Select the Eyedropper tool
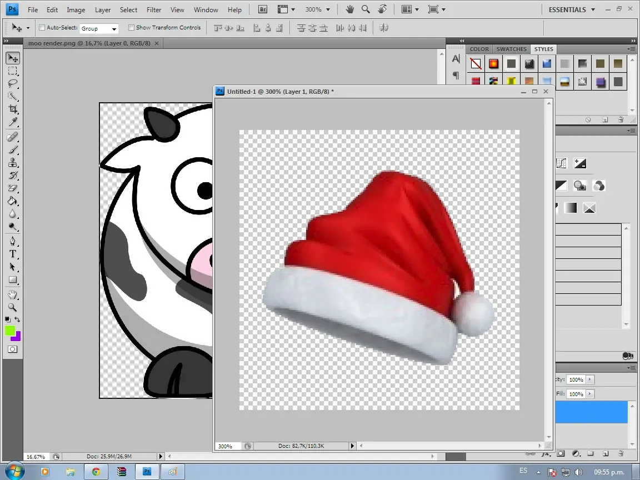The image size is (640, 480). tap(13, 122)
